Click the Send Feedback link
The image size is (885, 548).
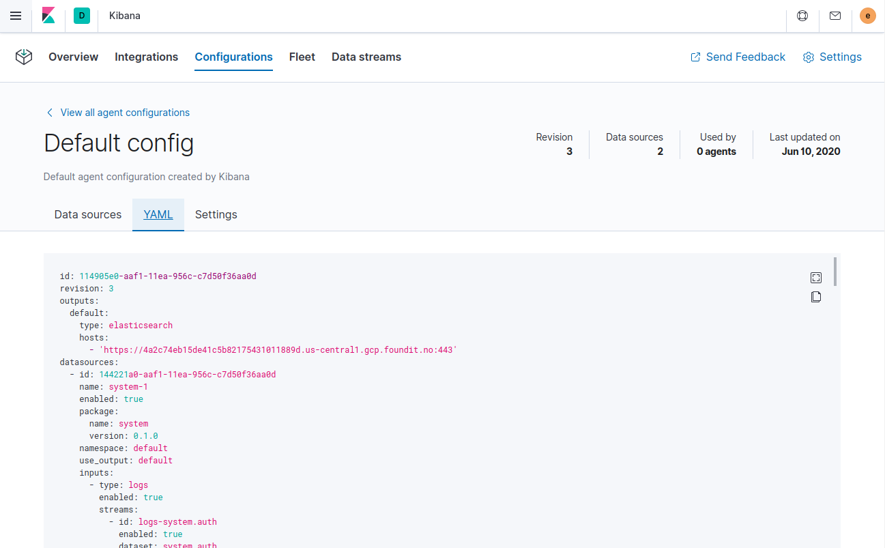pyautogui.click(x=745, y=57)
